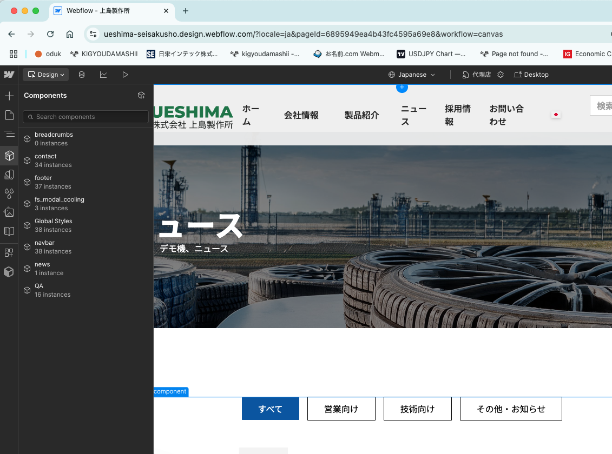612x454 pixels.
Task: Select the breadcrumbs component
Action: (x=86, y=139)
